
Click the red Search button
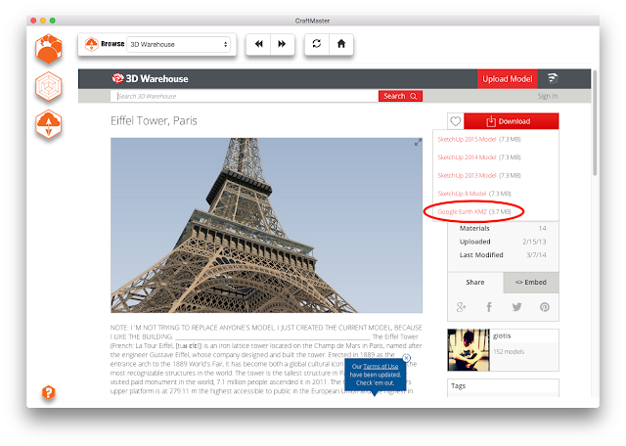point(400,96)
